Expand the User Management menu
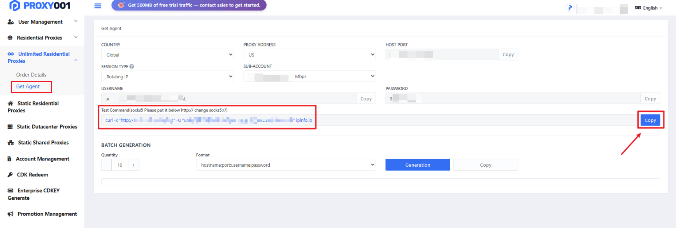 [42, 22]
